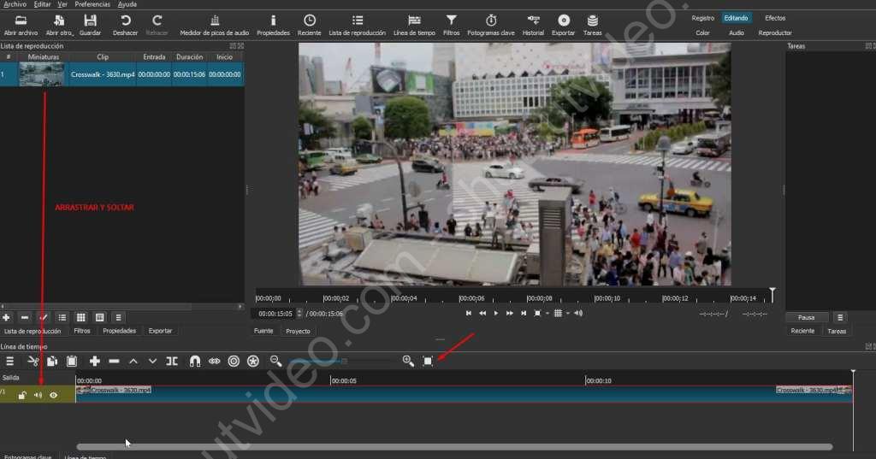Screen dimensions: 876x459
Task: Copy the clip in timeline toolbar
Action: pyautogui.click(x=52, y=362)
